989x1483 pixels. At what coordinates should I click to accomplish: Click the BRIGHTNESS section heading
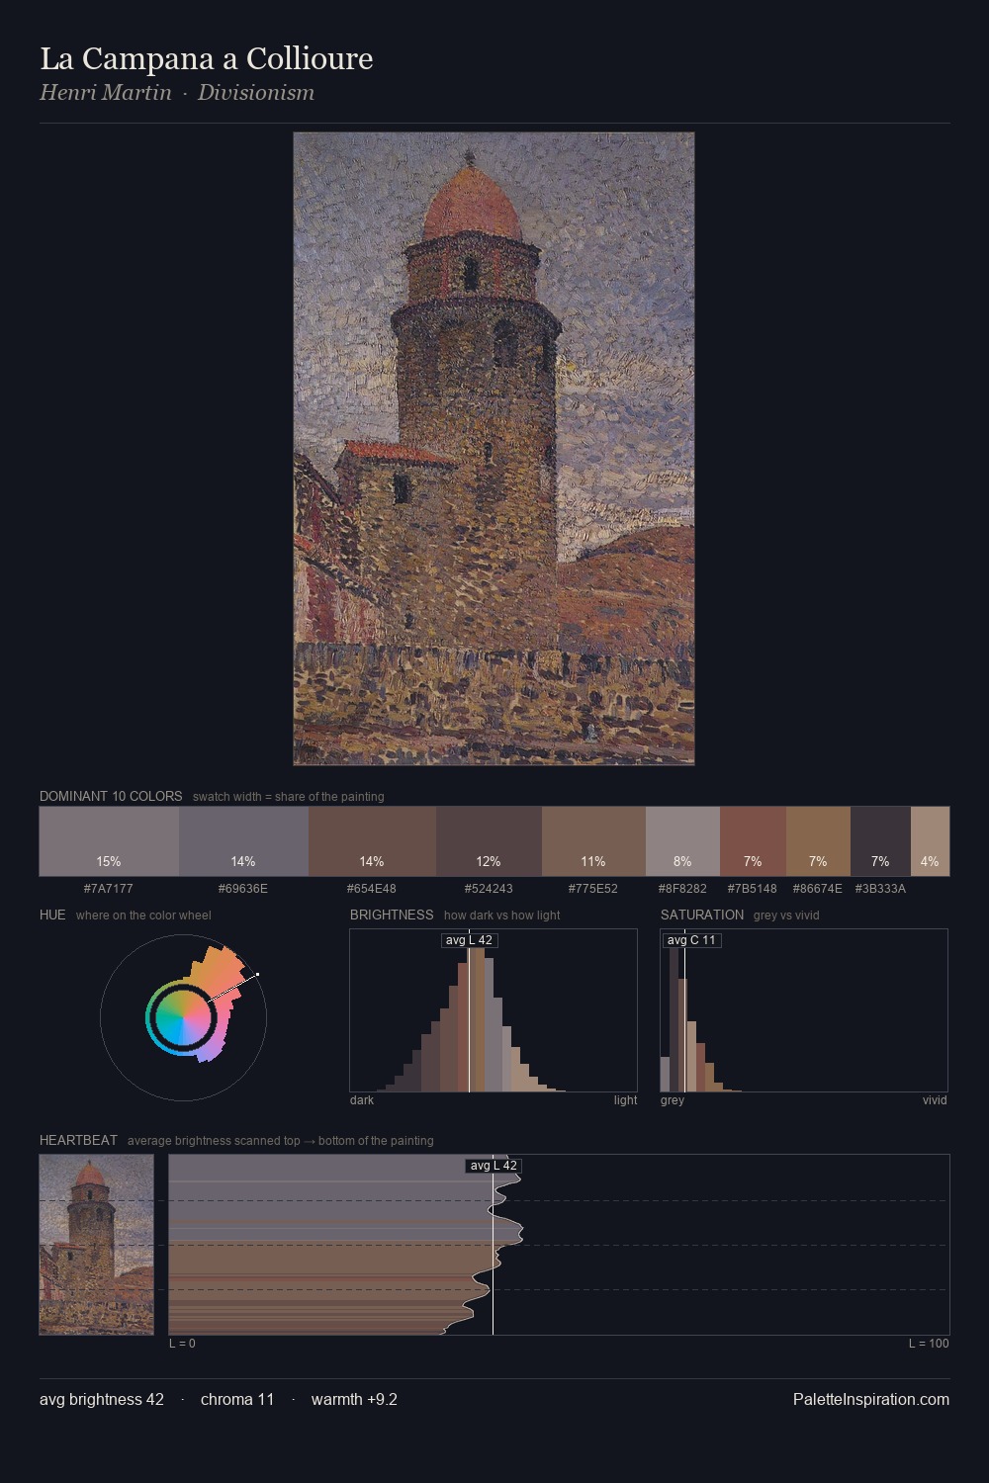pos(392,915)
